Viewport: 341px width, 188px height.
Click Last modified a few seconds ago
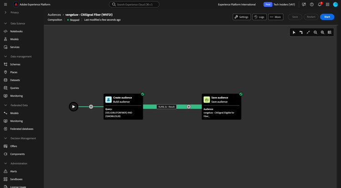coord(102,20)
